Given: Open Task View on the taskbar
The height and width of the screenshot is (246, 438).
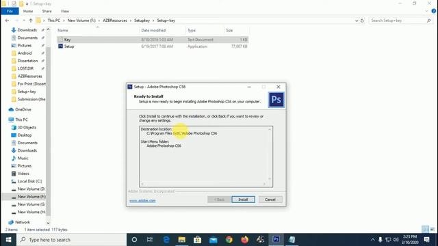Looking at the screenshot, I should point(150,240).
